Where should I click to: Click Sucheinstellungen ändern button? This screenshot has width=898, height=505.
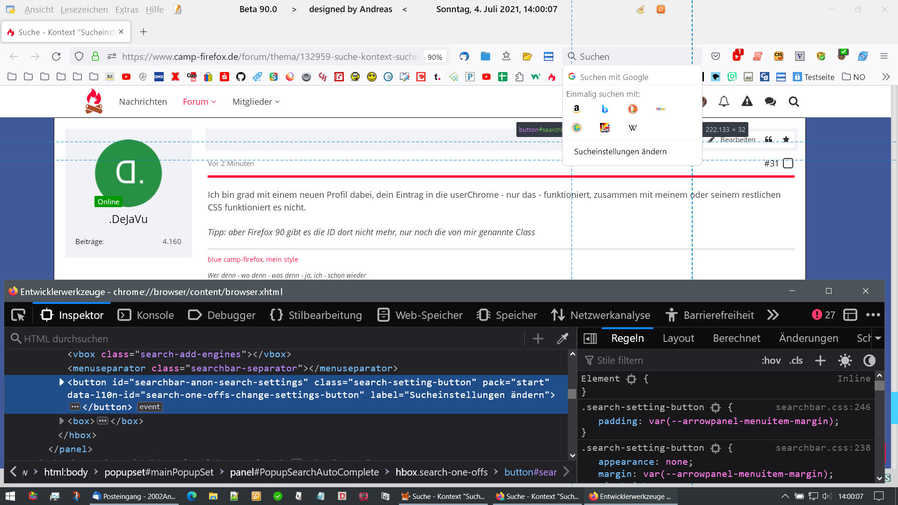point(620,151)
